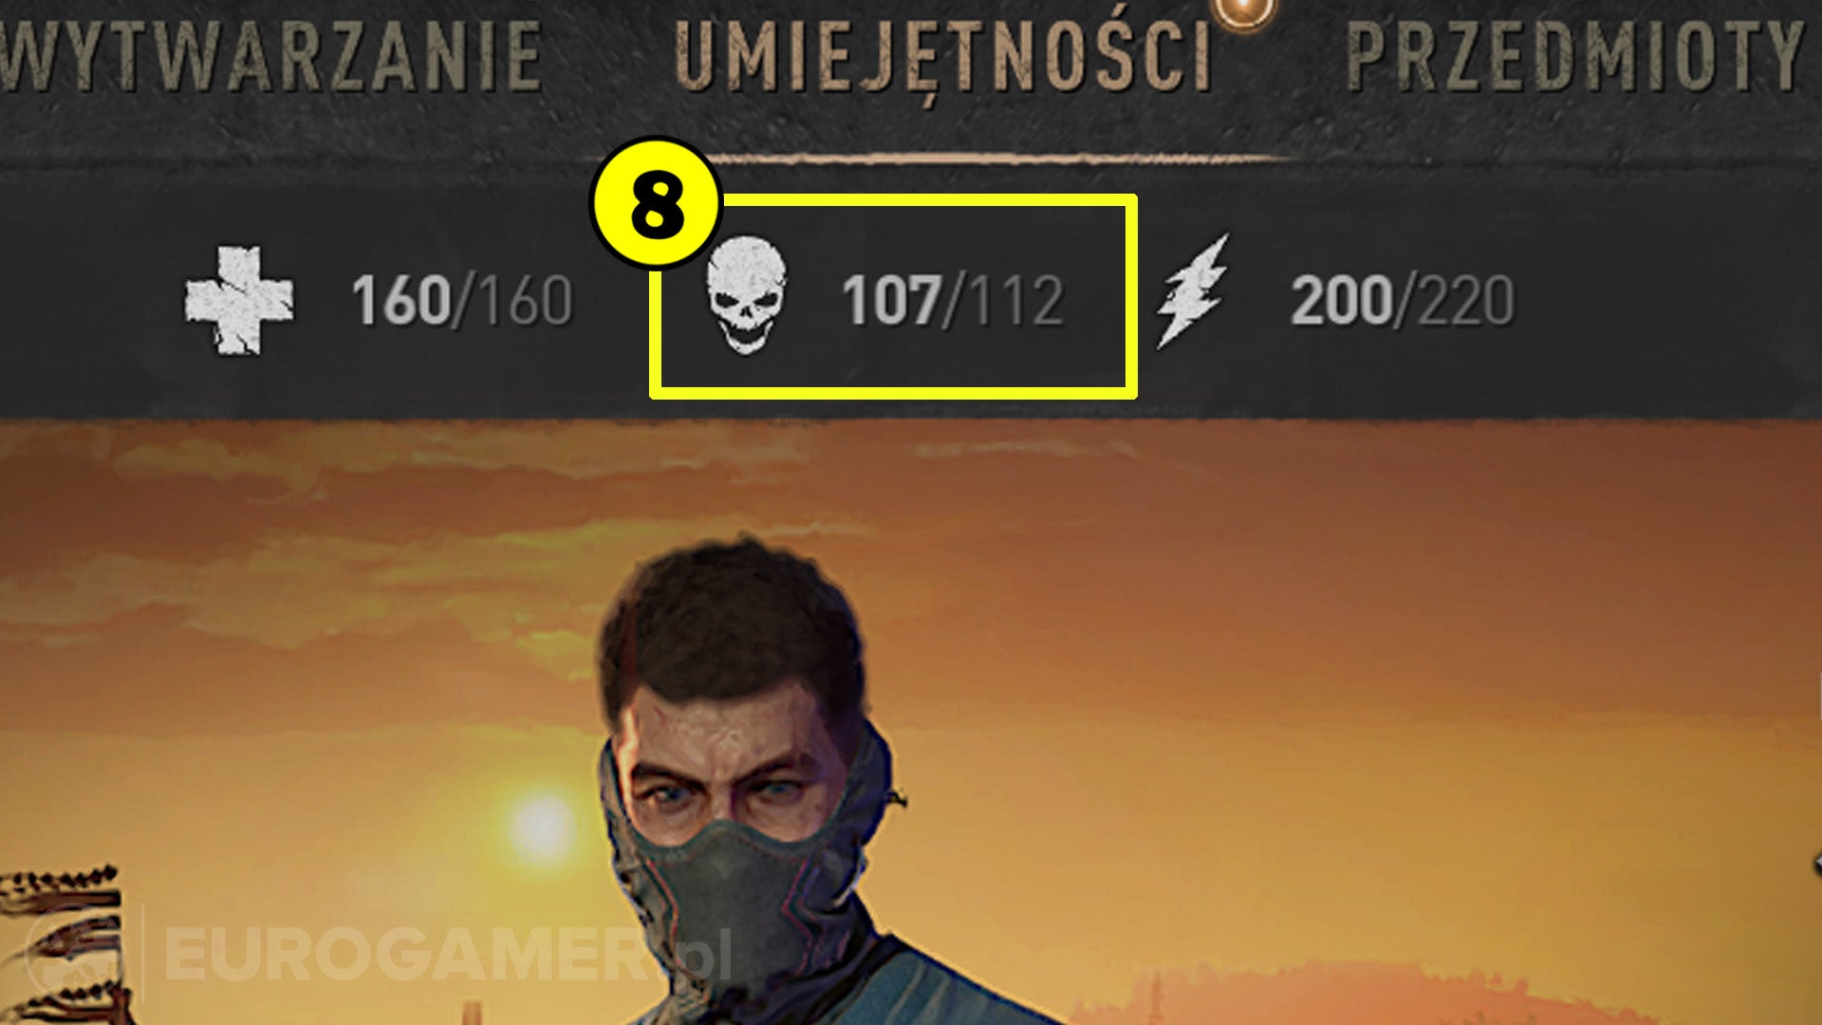1822x1025 pixels.
Task: Select the white health cross icon
Action: click(239, 300)
